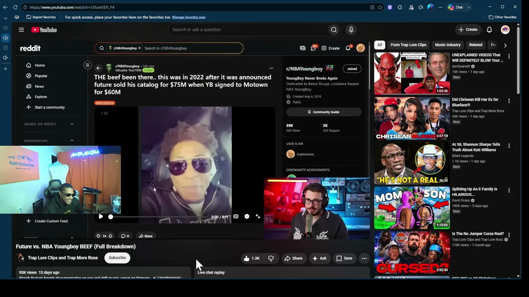Go back in the browser
Image resolution: width=529 pixels, height=297 pixels.
pos(5,7)
